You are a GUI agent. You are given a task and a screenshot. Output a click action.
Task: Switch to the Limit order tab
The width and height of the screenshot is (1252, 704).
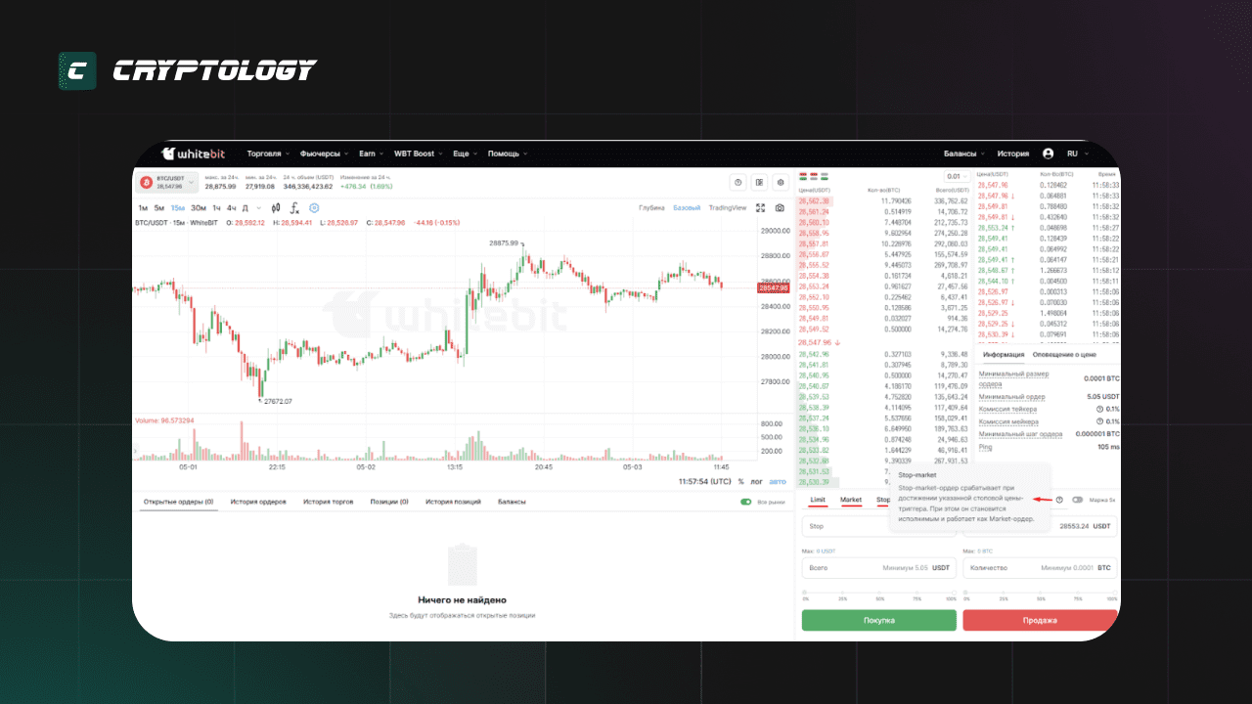coord(818,500)
